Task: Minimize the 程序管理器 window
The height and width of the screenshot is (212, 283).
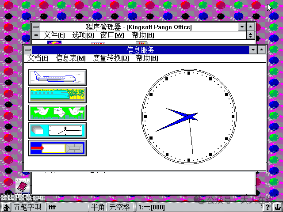Action: pyautogui.click(x=242, y=27)
